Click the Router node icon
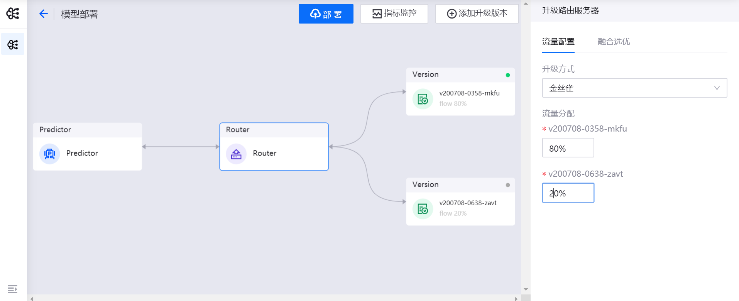This screenshot has width=739, height=301. (236, 154)
